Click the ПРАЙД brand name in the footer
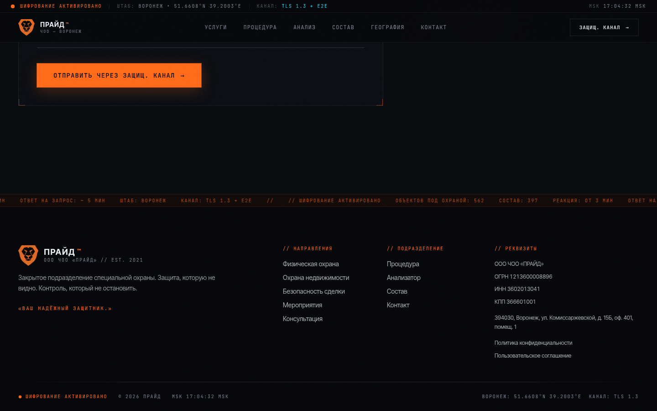 click(59, 252)
